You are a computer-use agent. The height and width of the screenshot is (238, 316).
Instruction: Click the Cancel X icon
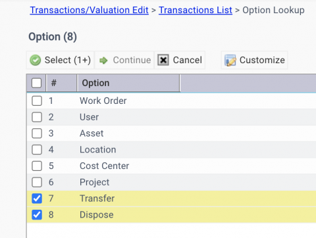tap(163, 60)
